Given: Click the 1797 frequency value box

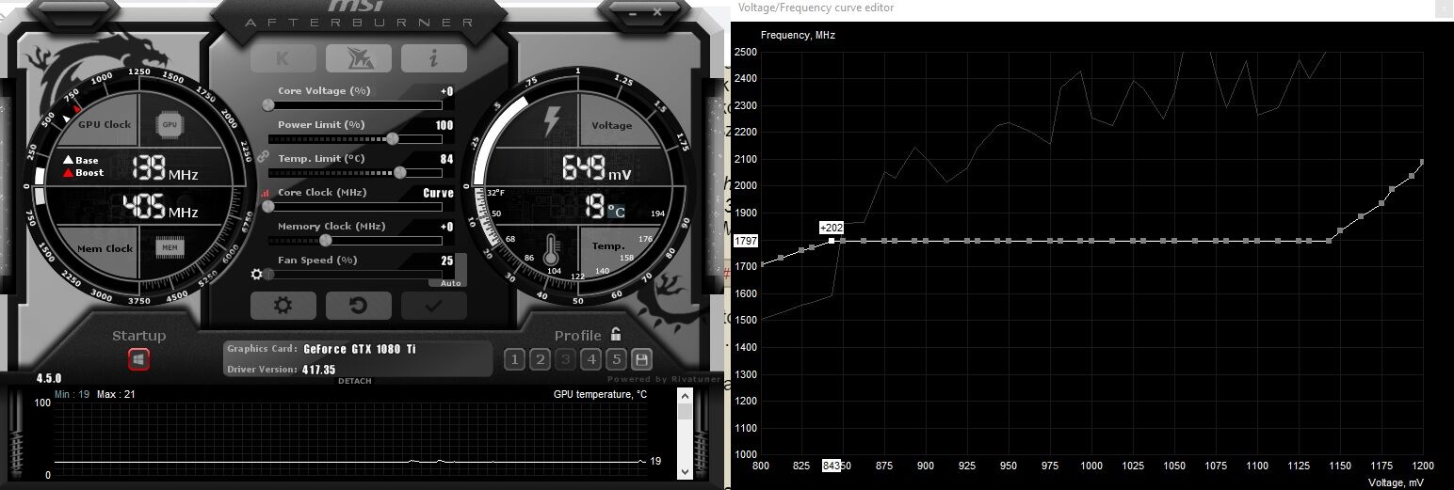Looking at the screenshot, I should [745, 241].
